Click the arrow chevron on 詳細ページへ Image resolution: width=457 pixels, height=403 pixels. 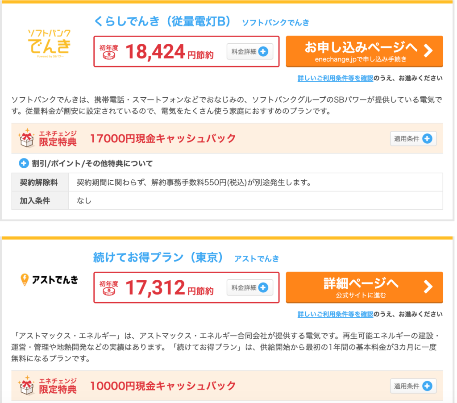(428, 287)
